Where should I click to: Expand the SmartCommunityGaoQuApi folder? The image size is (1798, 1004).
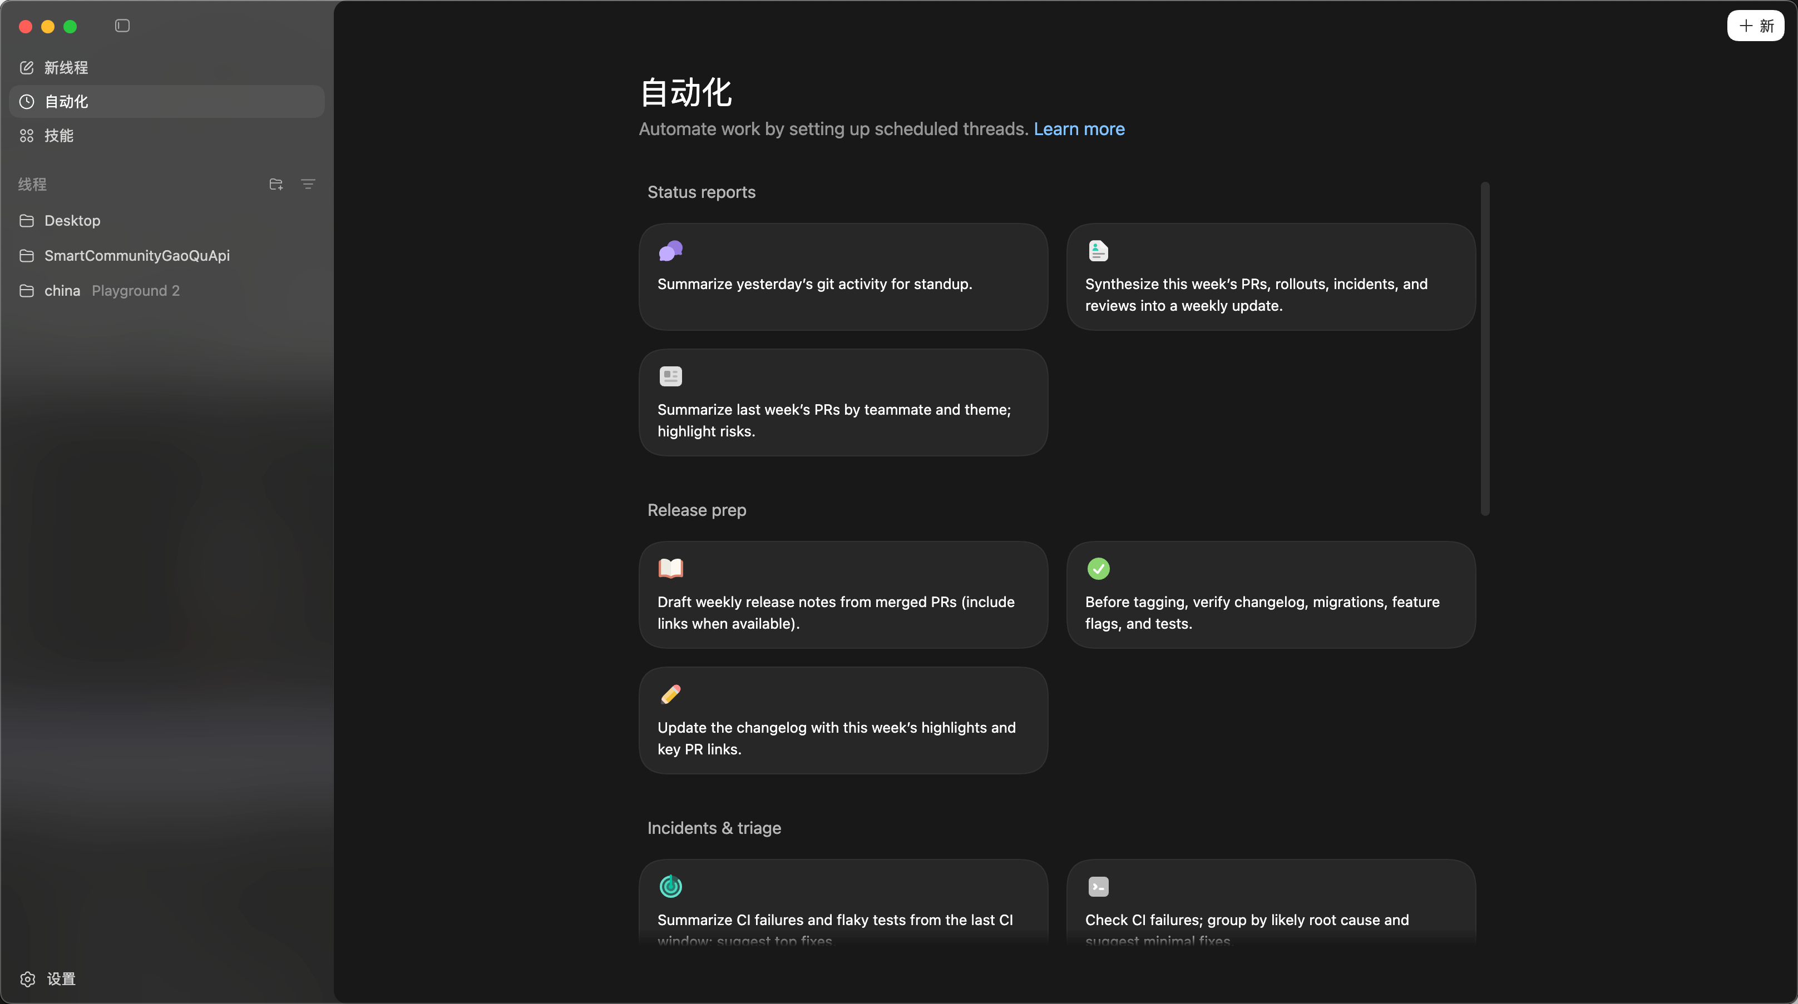point(137,255)
